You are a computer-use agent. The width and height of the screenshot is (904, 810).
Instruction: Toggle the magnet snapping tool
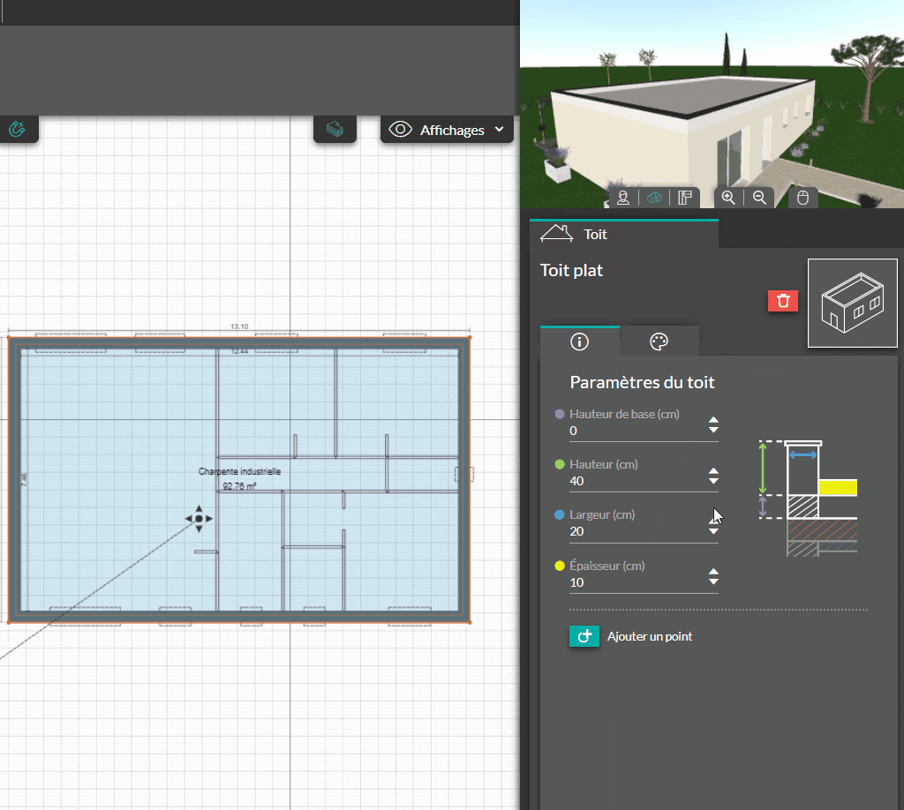tap(18, 130)
